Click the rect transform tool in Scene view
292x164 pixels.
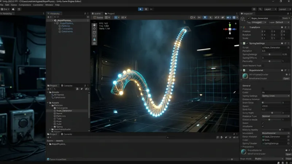point(95,36)
